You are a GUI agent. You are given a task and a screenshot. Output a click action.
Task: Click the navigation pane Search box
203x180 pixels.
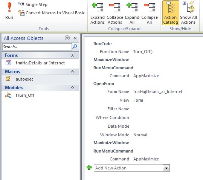(37, 47)
